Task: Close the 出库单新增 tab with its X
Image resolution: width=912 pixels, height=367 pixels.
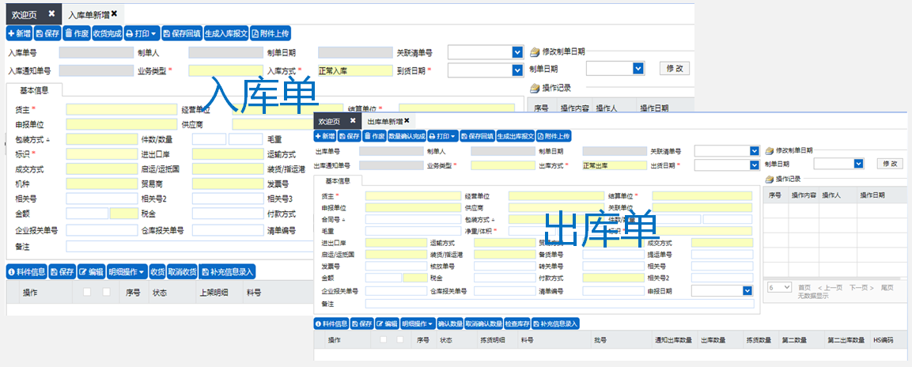Action: 407,120
